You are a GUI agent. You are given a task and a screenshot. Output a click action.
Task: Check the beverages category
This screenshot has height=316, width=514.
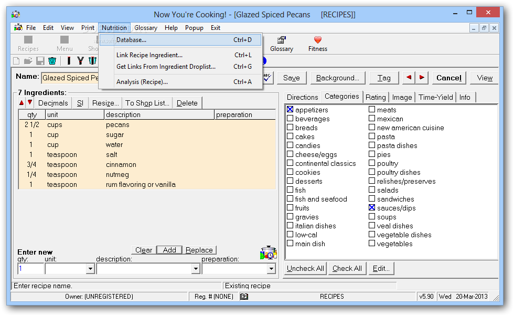[290, 118]
